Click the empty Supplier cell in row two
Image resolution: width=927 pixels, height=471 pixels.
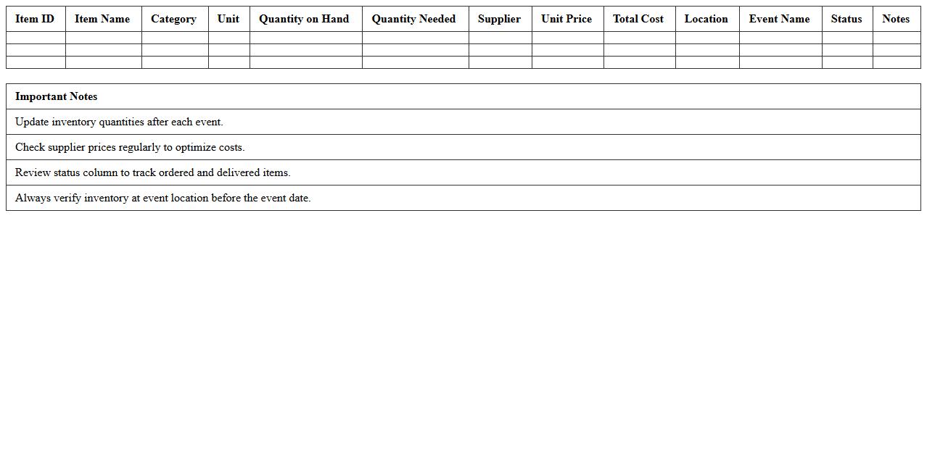point(500,49)
